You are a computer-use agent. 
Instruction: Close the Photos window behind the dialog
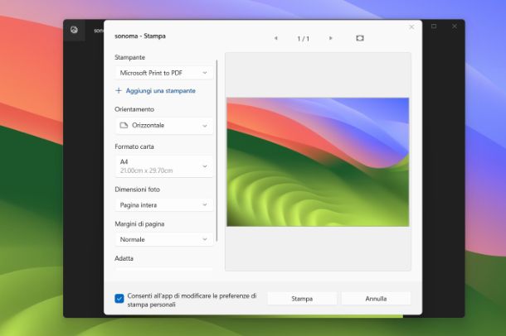coord(455,26)
